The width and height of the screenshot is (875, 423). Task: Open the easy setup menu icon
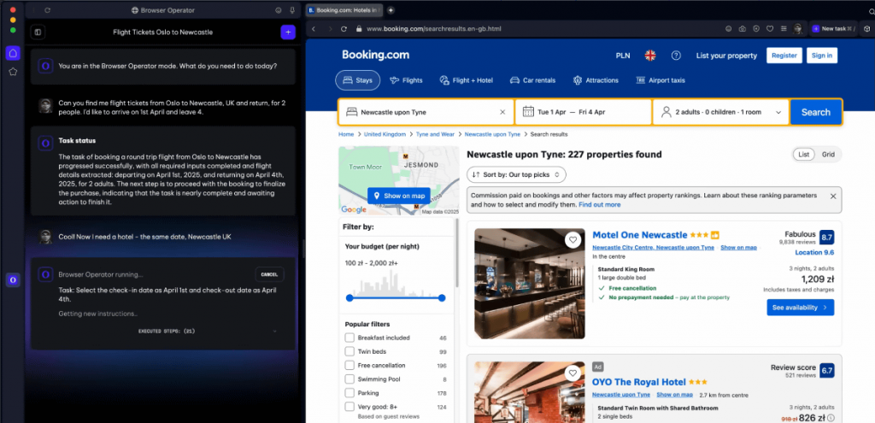click(784, 28)
